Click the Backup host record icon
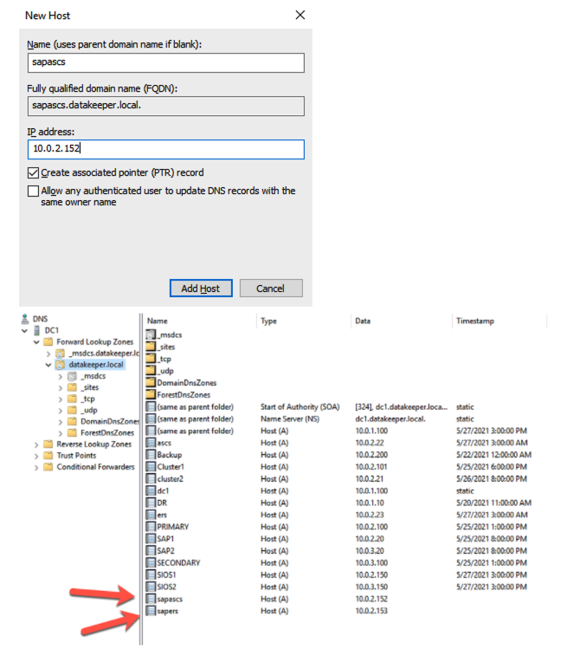The height and width of the screenshot is (655, 580). pyautogui.click(x=151, y=455)
